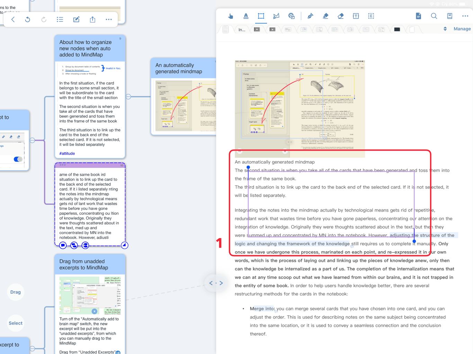Click the mindmap screenshot image in document
Viewport: 473px width, 354px height.
pyautogui.click(x=300, y=109)
